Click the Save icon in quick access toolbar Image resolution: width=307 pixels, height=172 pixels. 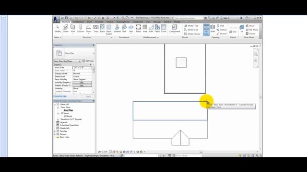coord(66,18)
